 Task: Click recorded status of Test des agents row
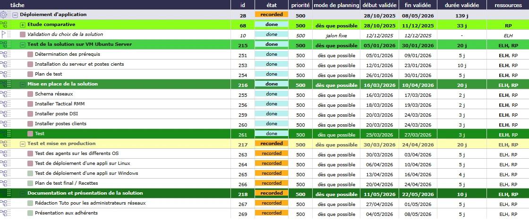[x=272, y=154]
